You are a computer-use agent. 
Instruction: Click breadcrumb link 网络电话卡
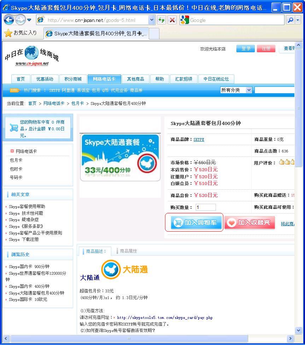[x=54, y=103]
